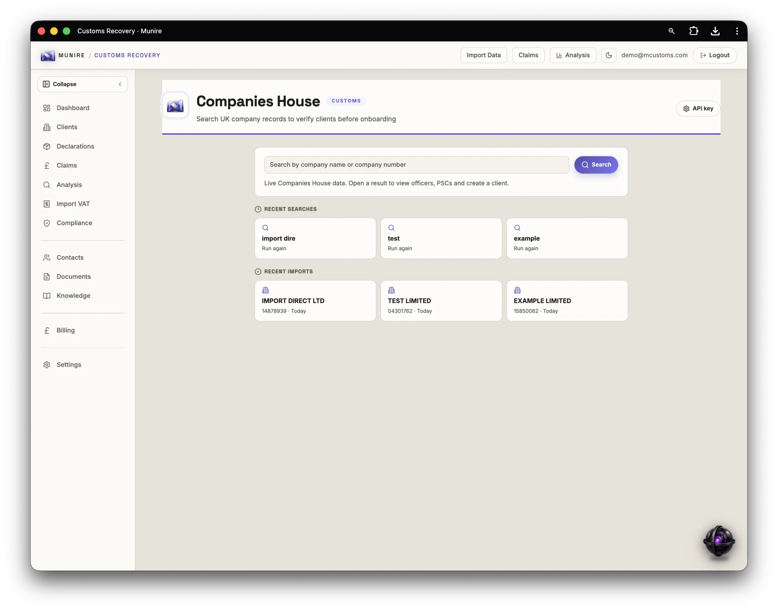Click the Munire logo in the header
Screen dimensions: 778x611
[x=48, y=55]
